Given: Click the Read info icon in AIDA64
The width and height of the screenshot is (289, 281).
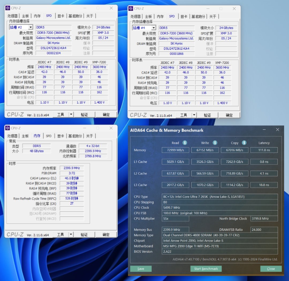Looking at the screenshot, I should point(185,143).
